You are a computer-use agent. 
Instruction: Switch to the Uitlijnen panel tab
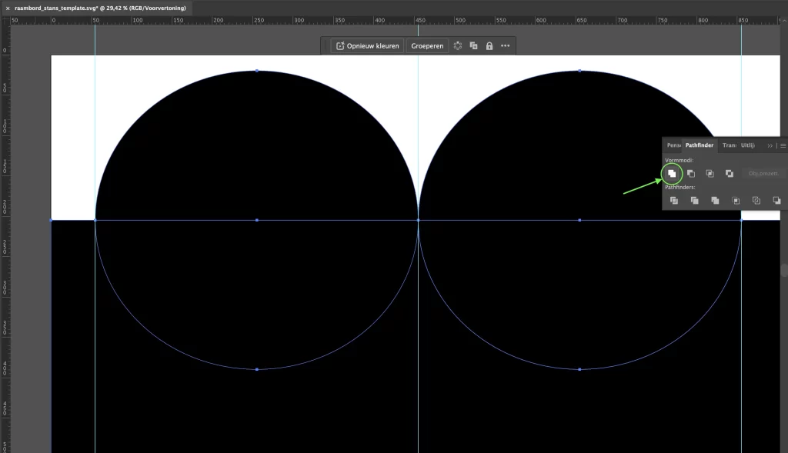tap(748, 145)
